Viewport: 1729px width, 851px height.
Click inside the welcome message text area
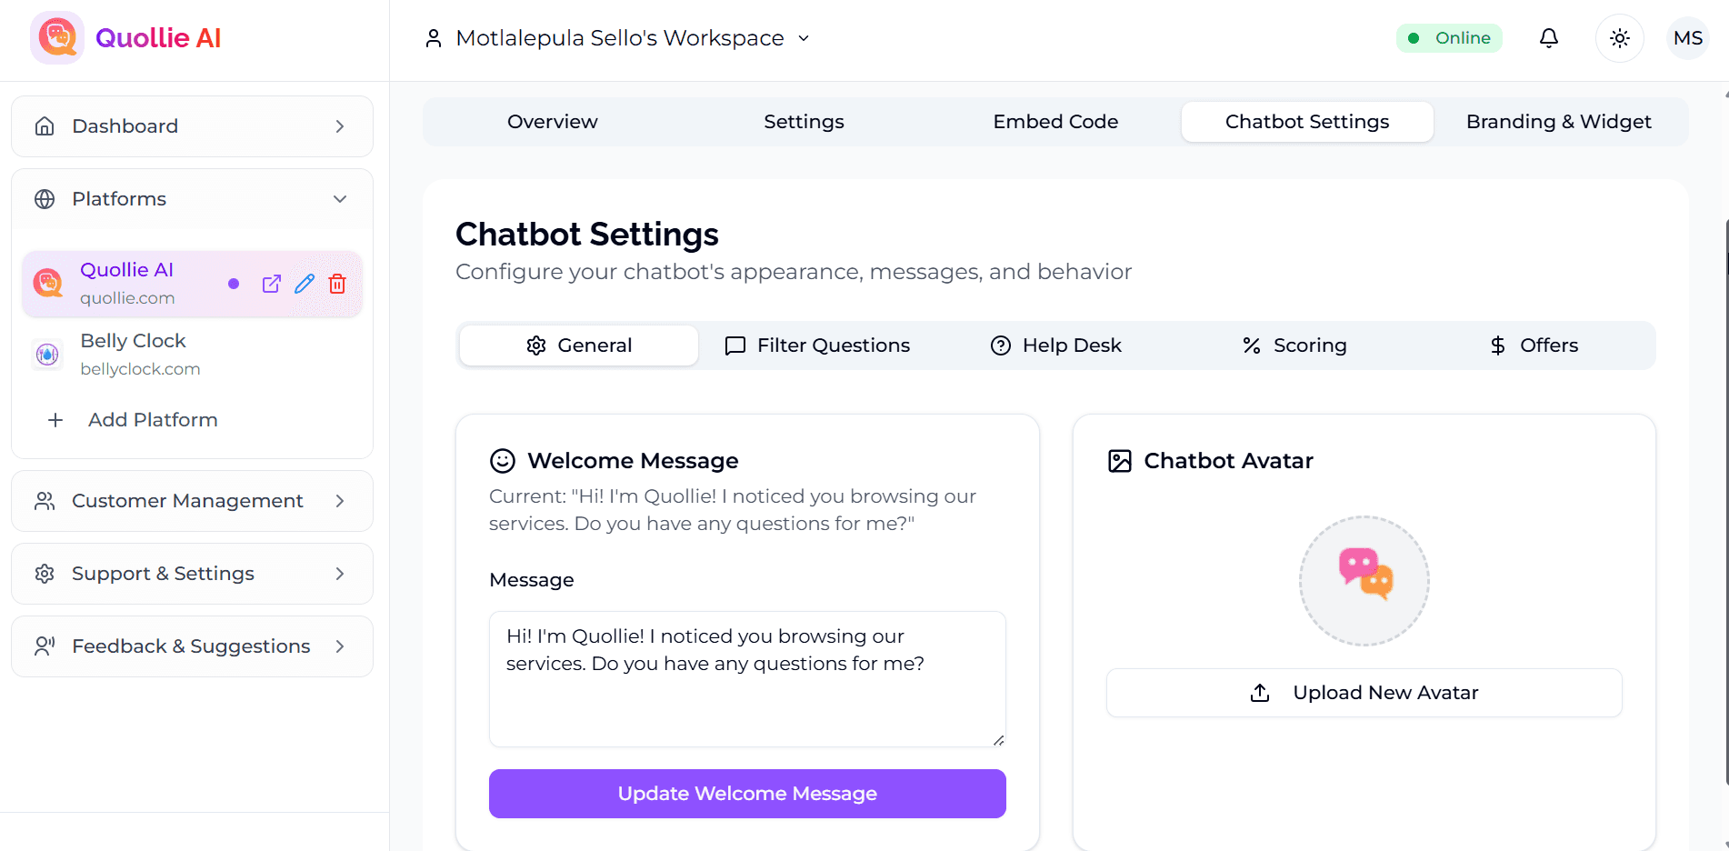[745, 677]
